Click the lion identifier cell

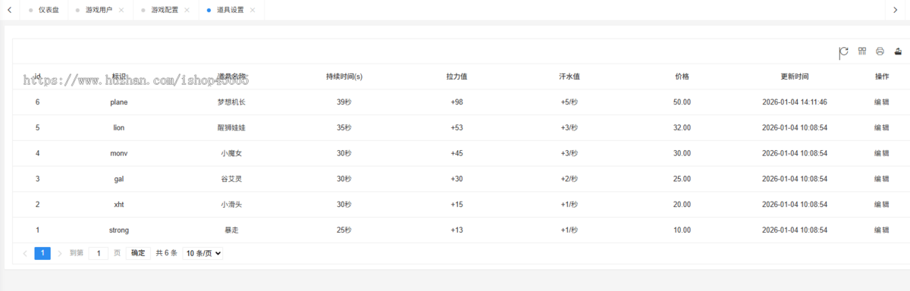[119, 128]
